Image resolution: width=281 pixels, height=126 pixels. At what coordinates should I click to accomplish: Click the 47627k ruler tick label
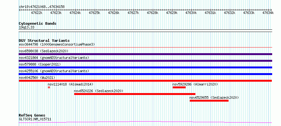[x=133, y=13]
